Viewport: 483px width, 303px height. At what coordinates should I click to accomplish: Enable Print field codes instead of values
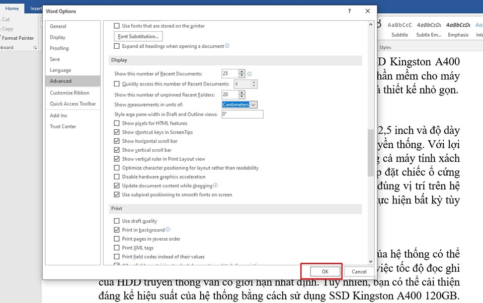(117, 257)
